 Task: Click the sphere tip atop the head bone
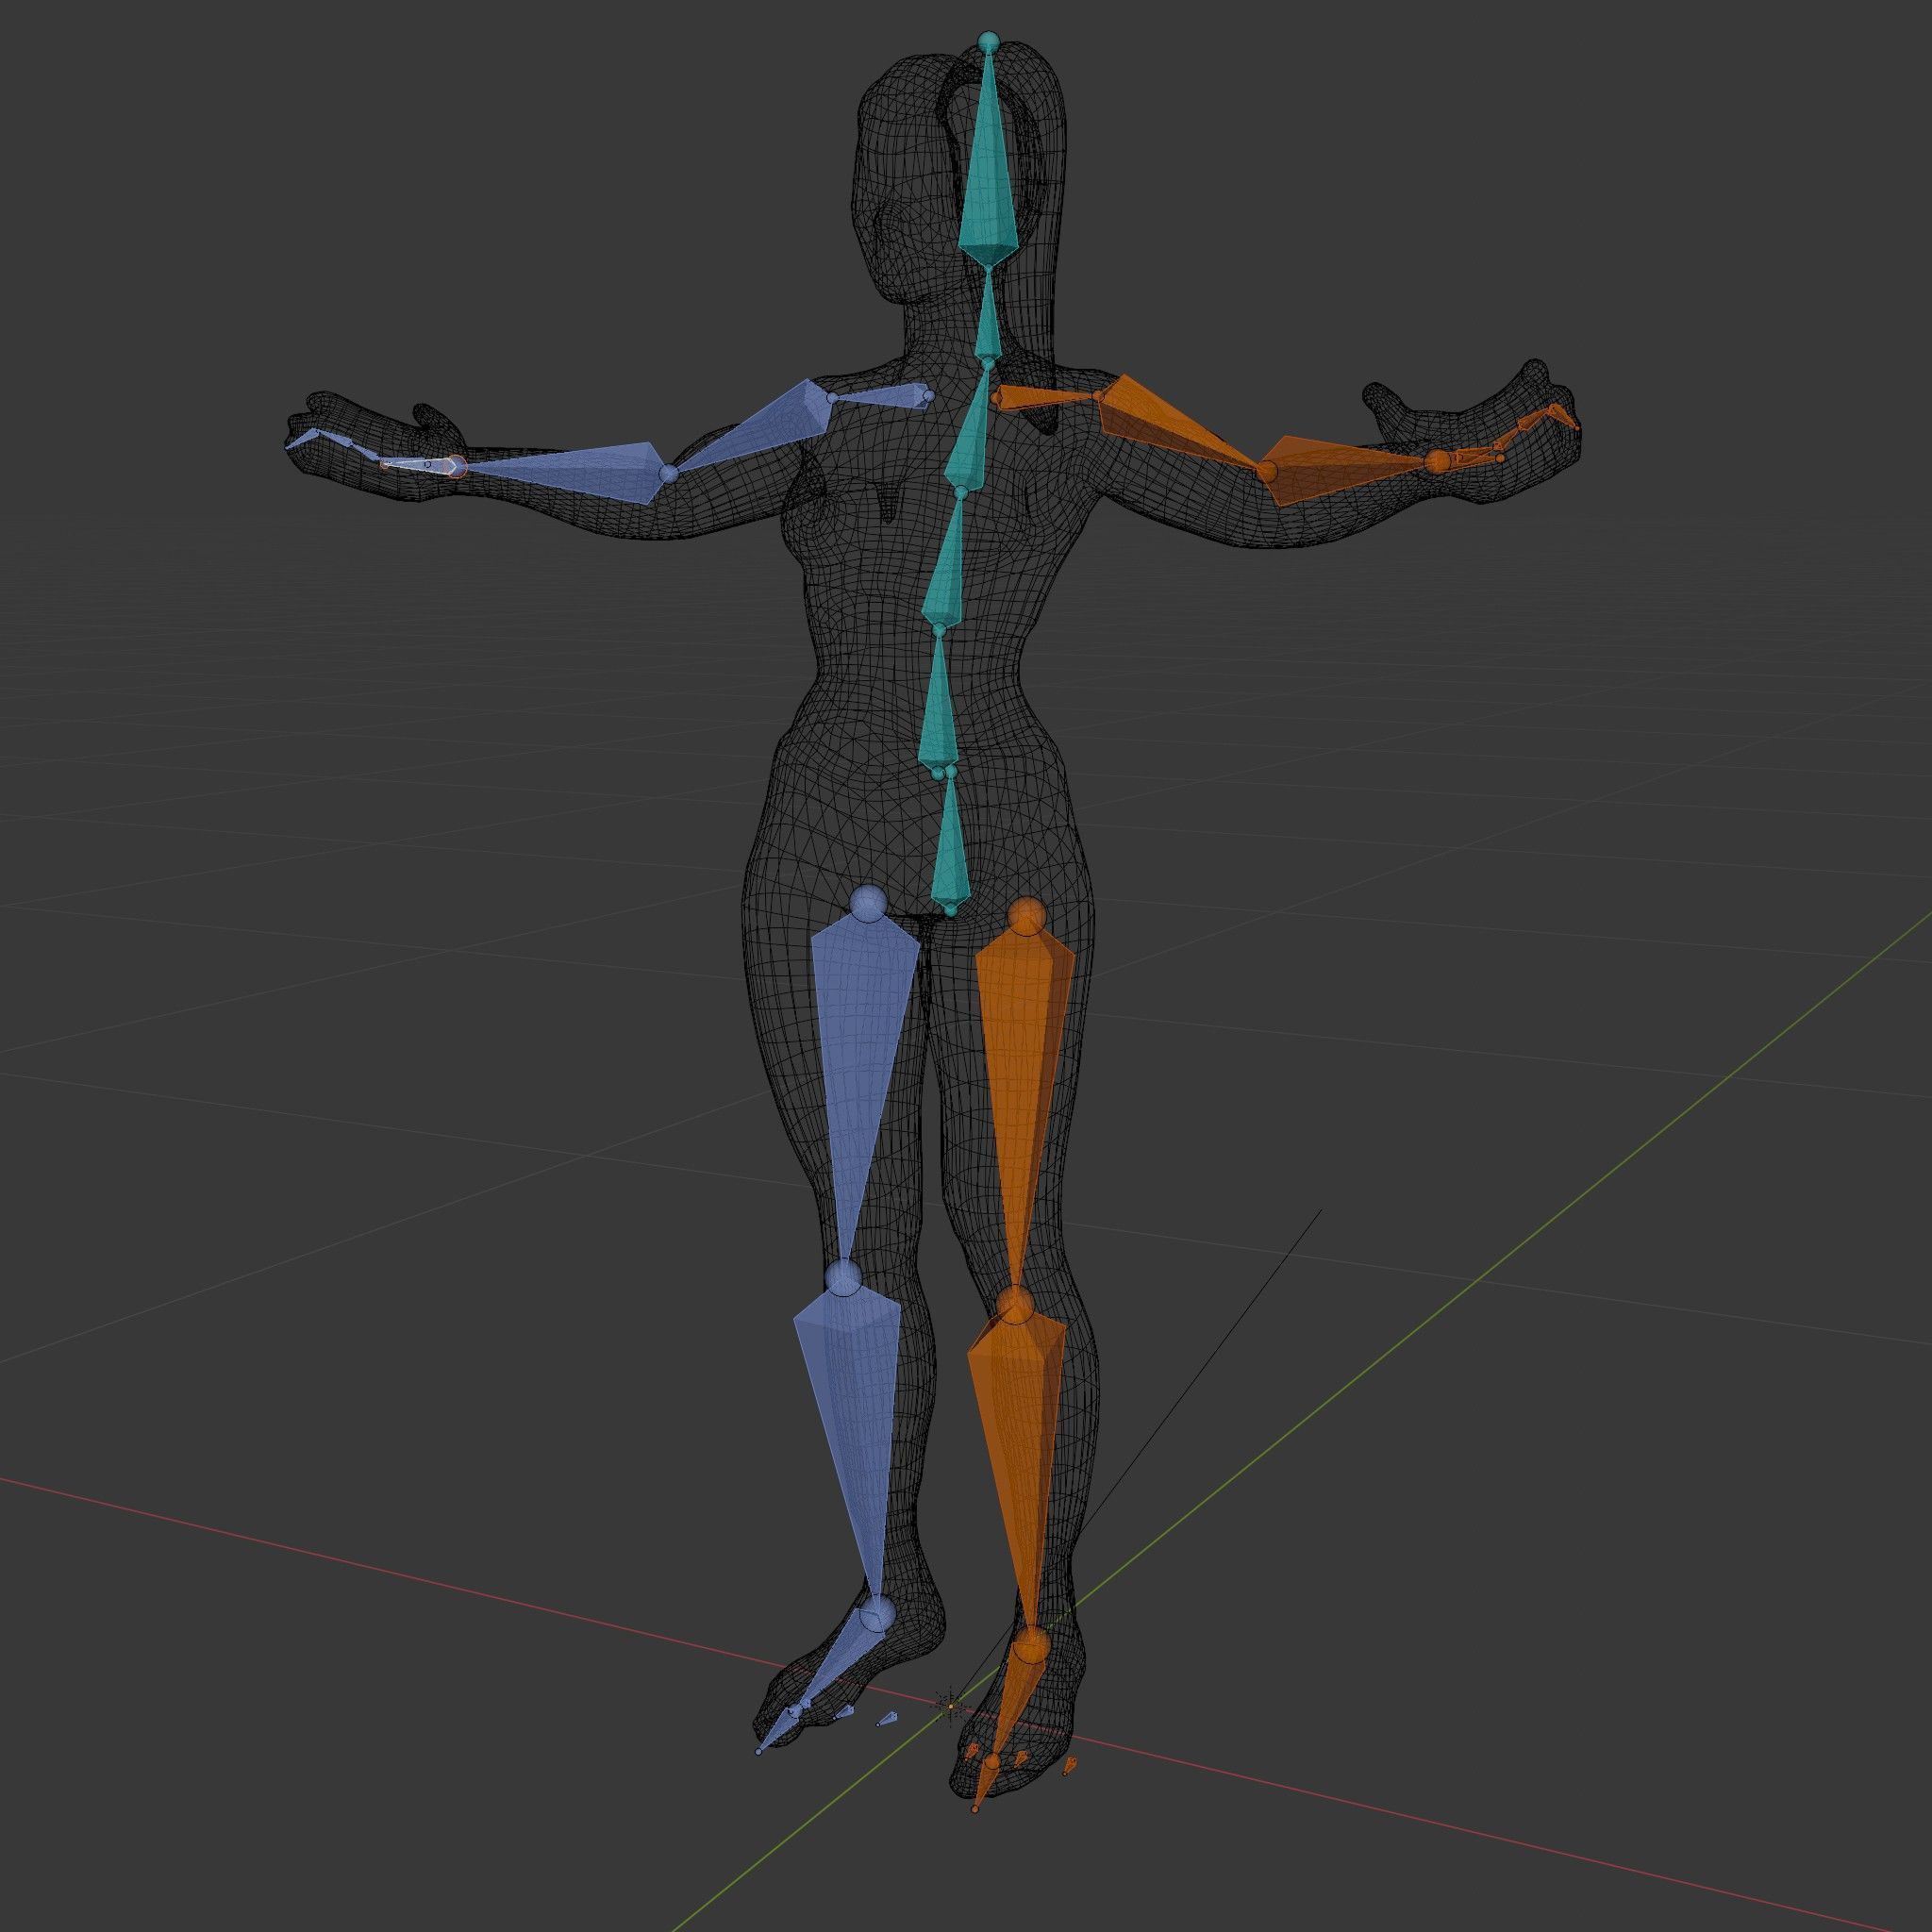coord(988,41)
